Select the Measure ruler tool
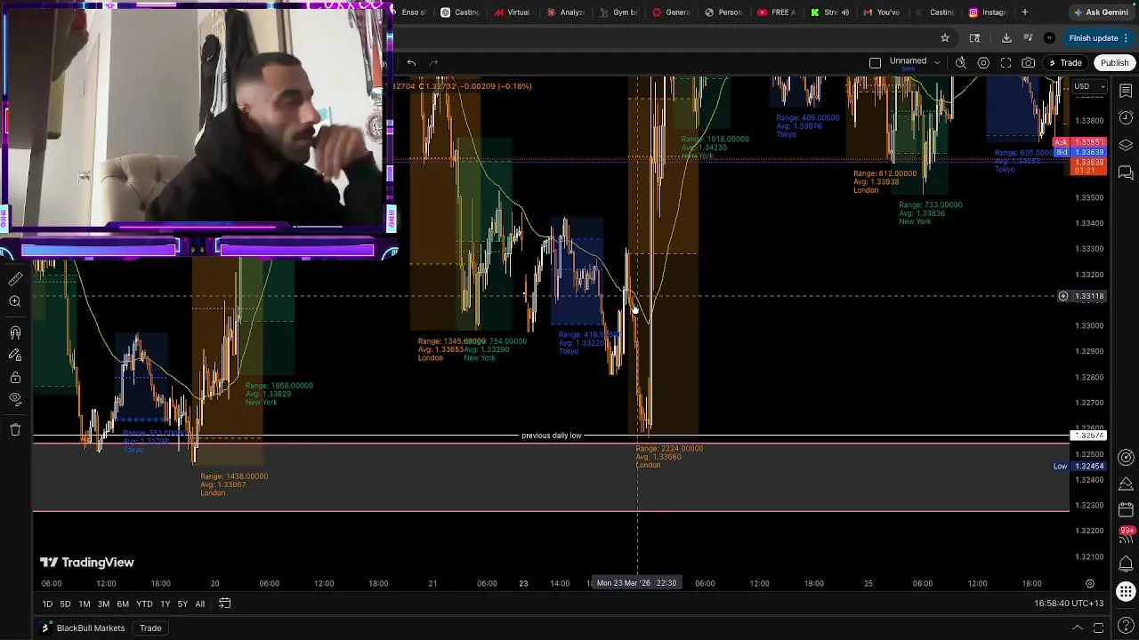Image resolution: width=1139 pixels, height=640 pixels. pos(15,278)
